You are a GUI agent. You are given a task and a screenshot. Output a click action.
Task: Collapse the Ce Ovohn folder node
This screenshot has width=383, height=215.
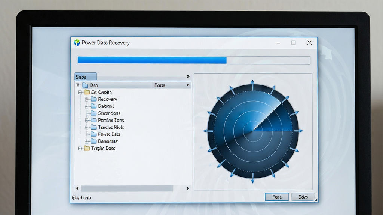(80, 93)
